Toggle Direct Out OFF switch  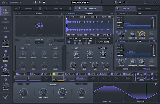[39, 42]
